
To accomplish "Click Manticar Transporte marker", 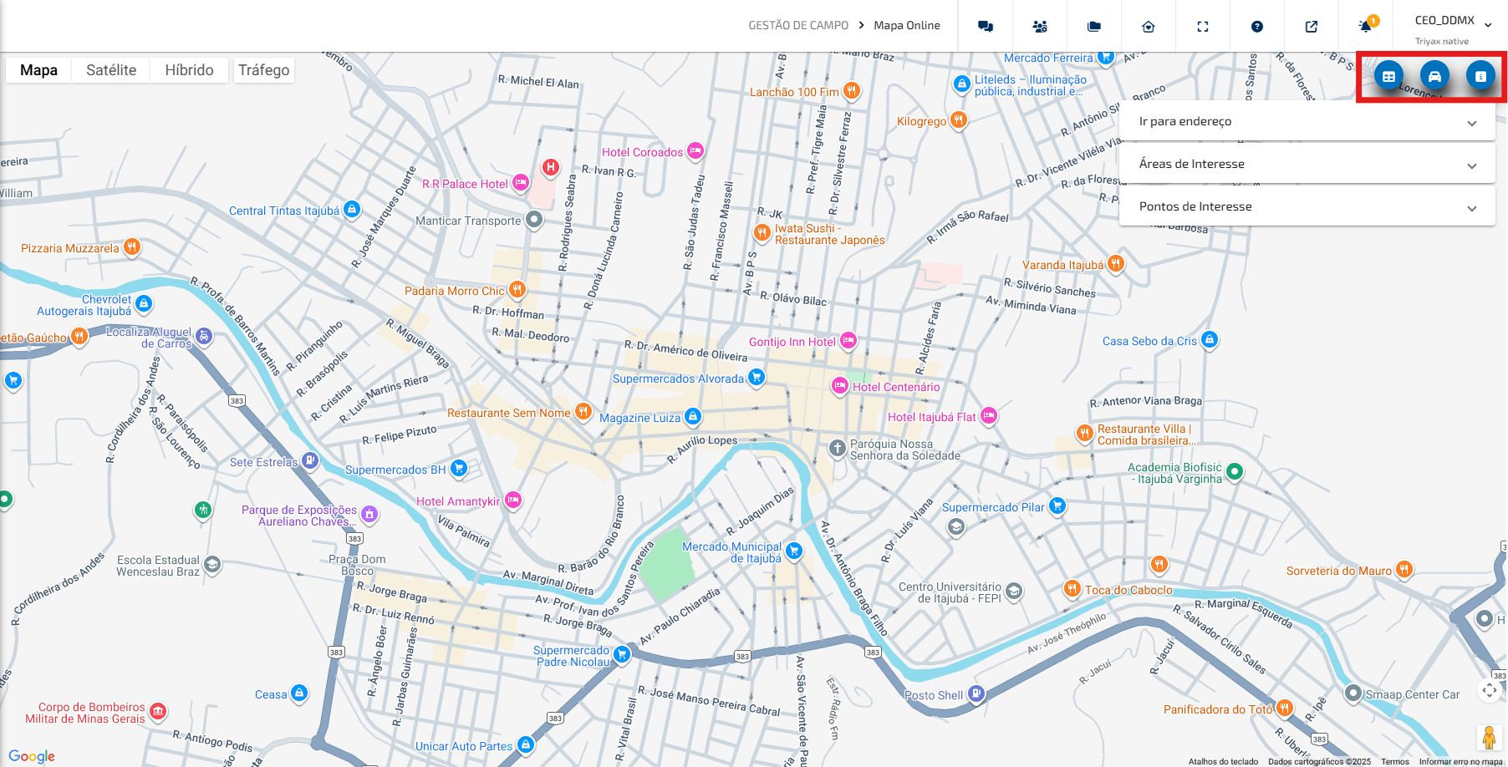I will (x=534, y=220).
